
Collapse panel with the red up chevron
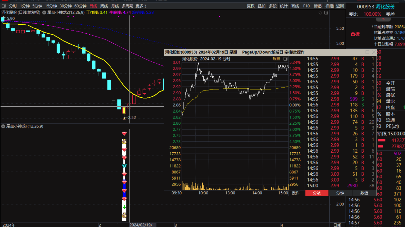click(383, 19)
